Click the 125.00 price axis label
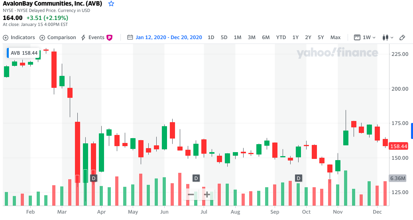Image resolution: width=413 pixels, height=220 pixels. (x=400, y=192)
